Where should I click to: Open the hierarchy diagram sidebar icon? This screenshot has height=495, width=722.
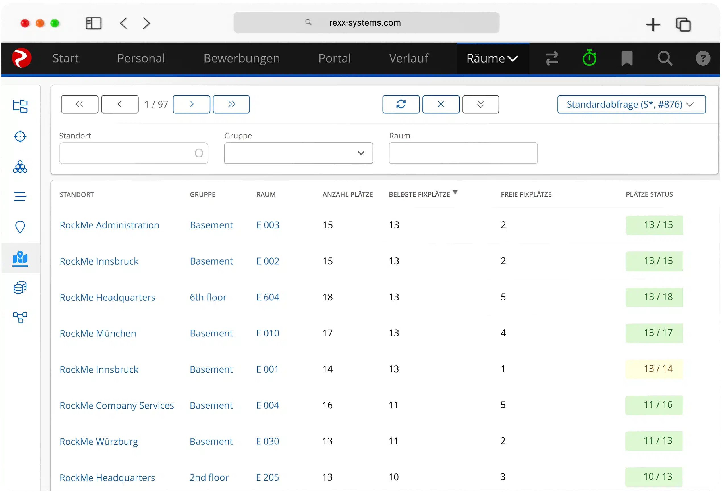point(20,317)
